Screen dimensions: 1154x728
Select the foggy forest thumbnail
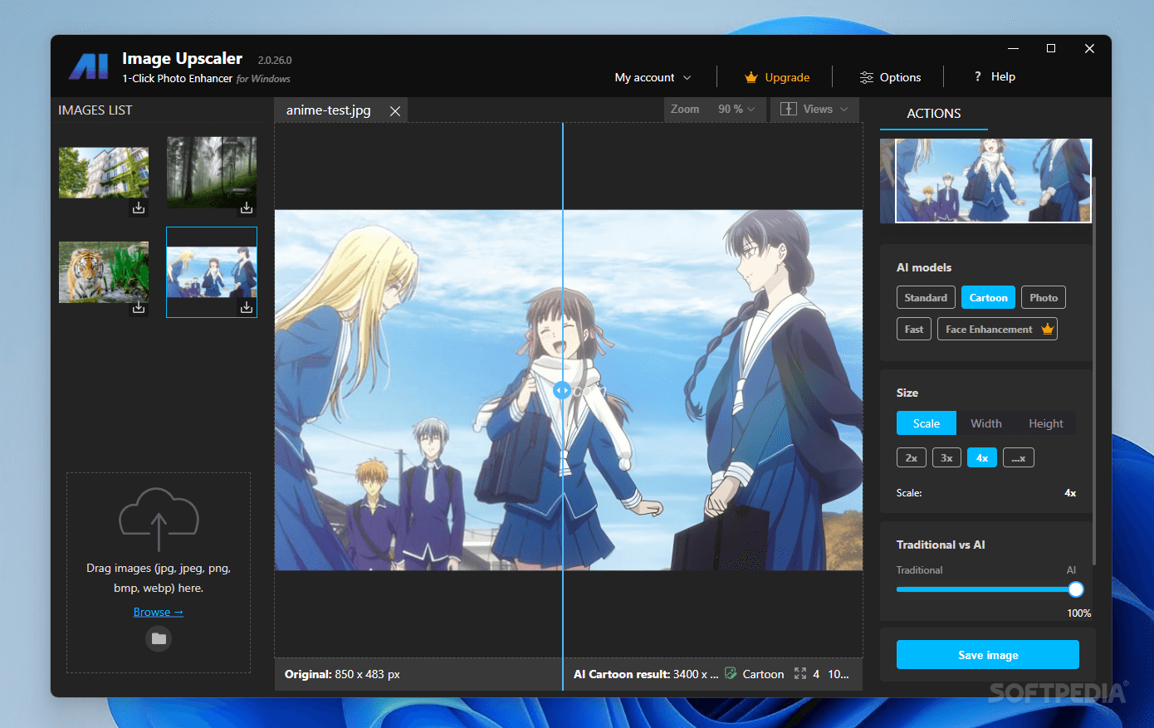212,172
